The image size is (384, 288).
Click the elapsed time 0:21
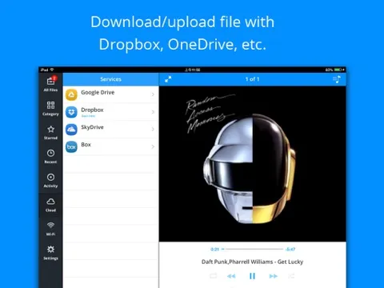click(214, 250)
